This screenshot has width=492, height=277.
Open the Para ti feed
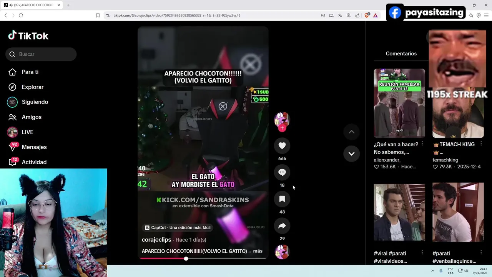(23, 72)
